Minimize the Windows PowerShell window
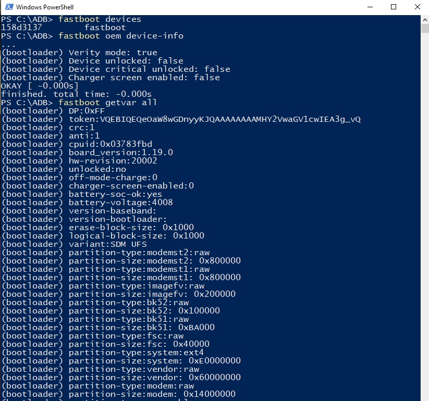 (x=370, y=7)
